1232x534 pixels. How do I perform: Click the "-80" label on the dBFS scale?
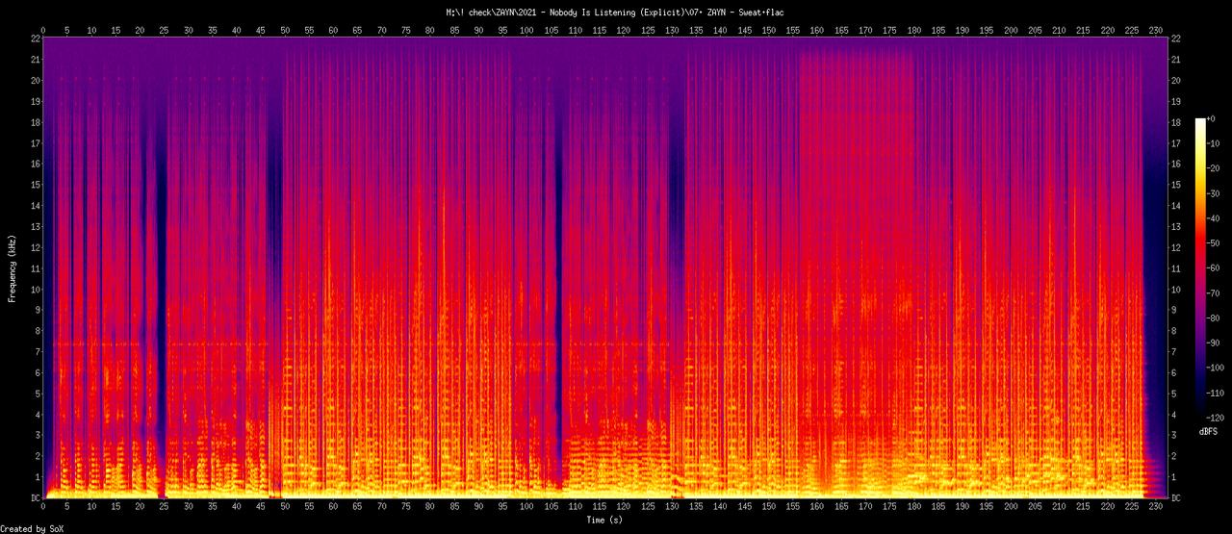[1215, 318]
